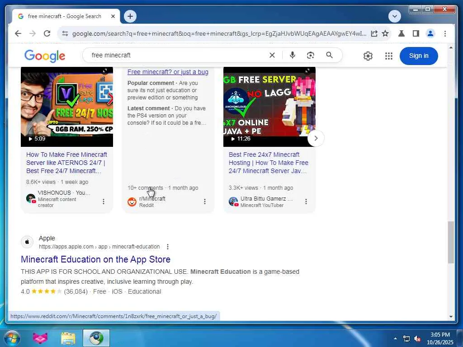Sign in to Google

click(418, 56)
